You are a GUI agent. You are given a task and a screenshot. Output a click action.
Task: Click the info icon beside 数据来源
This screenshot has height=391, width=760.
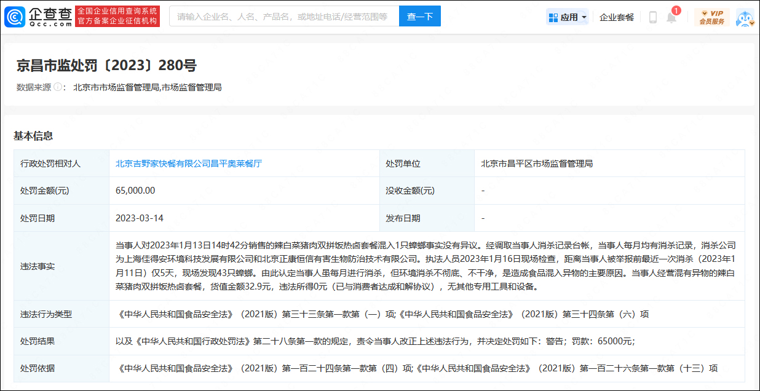click(x=58, y=87)
